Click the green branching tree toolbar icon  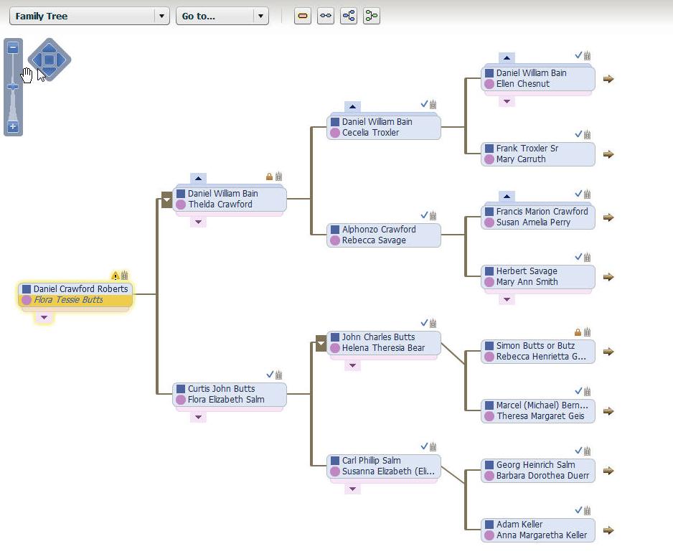pyautogui.click(x=371, y=16)
